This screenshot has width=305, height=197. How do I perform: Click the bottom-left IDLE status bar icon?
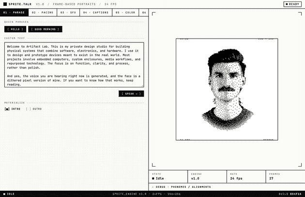pos(4,194)
